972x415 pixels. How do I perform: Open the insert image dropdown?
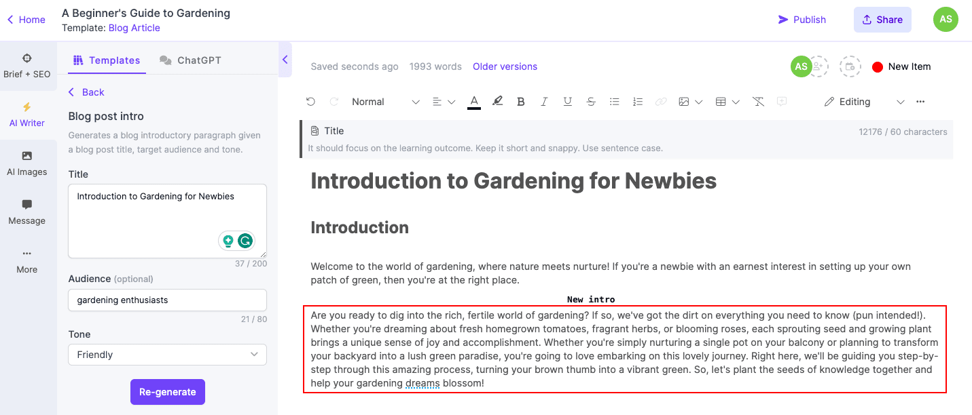690,102
